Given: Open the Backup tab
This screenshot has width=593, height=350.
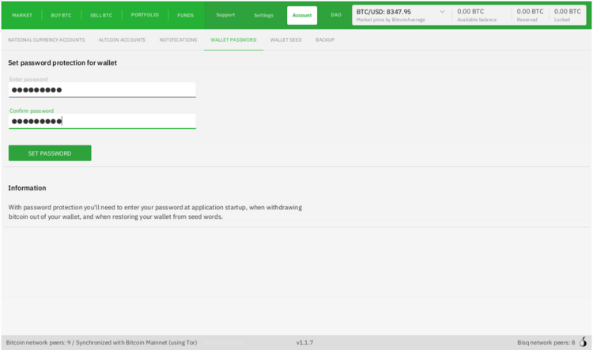Looking at the screenshot, I should [325, 40].
